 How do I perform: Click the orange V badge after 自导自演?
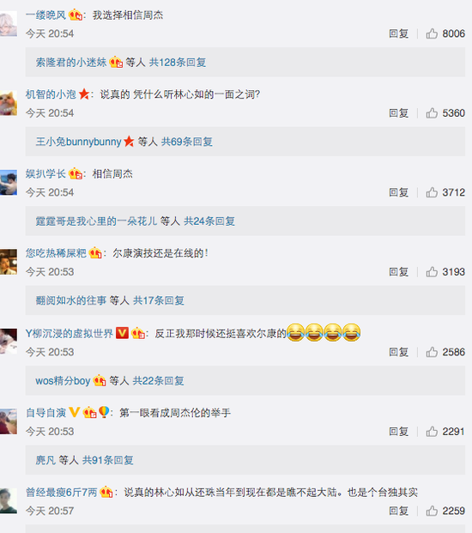pos(74,412)
